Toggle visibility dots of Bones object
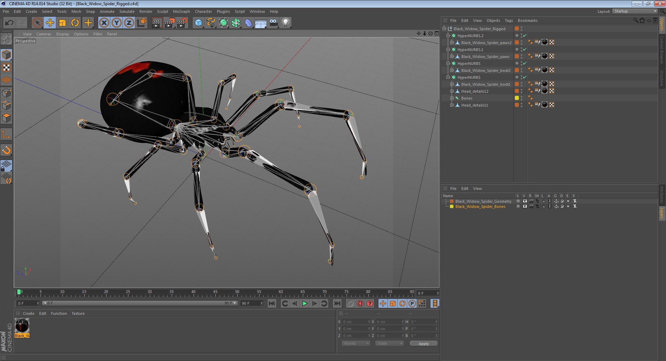This screenshot has height=361, width=666. (521, 98)
